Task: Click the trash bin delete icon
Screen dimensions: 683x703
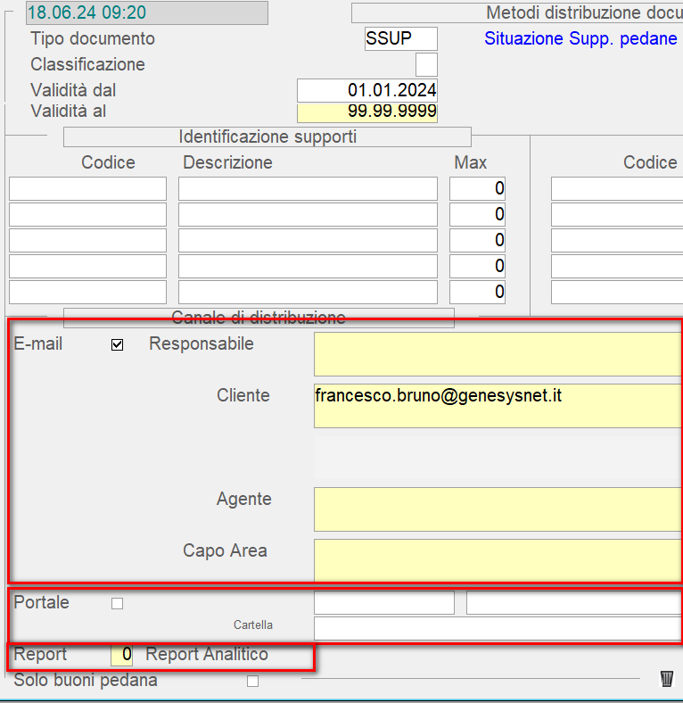Action: tap(666, 679)
